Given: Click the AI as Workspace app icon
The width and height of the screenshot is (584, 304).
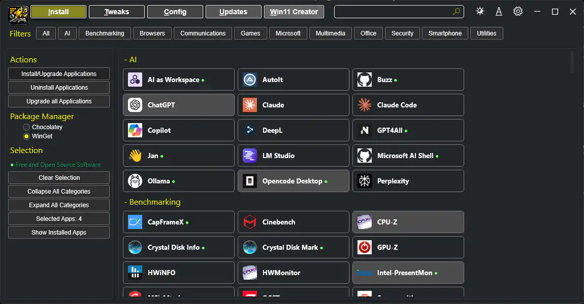Looking at the screenshot, I should 135,80.
